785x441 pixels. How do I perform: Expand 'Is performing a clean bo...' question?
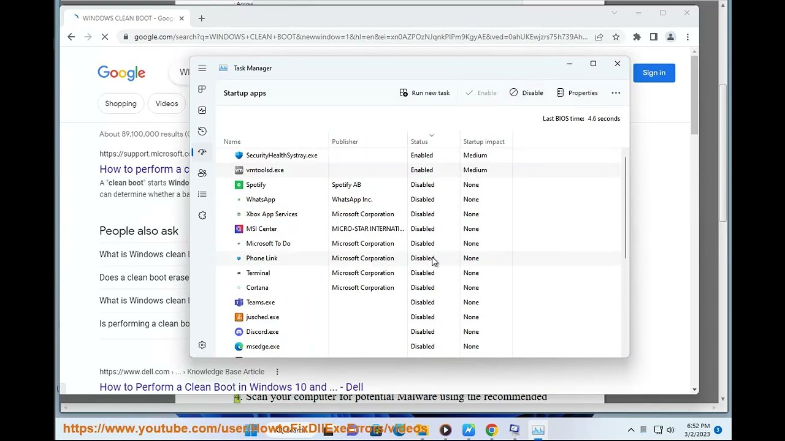click(144, 323)
